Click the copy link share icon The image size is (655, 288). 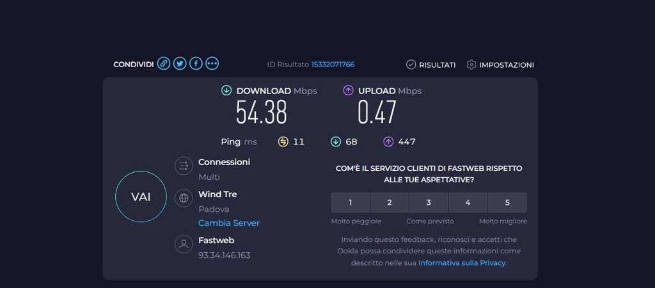(164, 63)
